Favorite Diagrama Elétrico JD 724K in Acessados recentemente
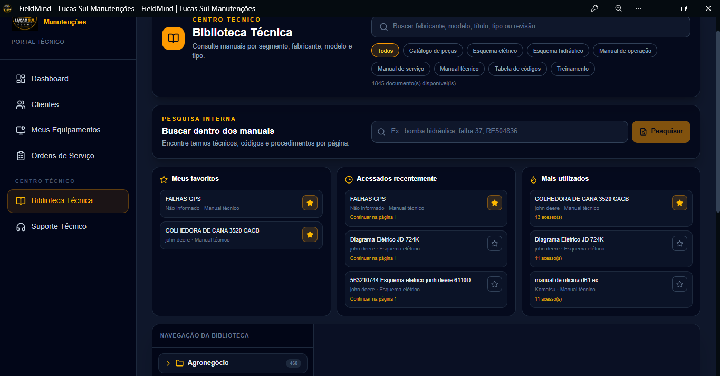720x376 pixels. click(495, 244)
